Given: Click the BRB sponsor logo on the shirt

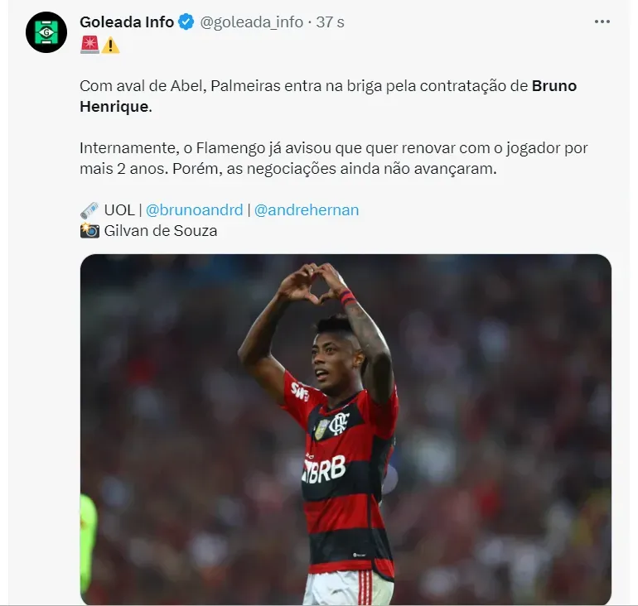Looking at the screenshot, I should tap(324, 470).
